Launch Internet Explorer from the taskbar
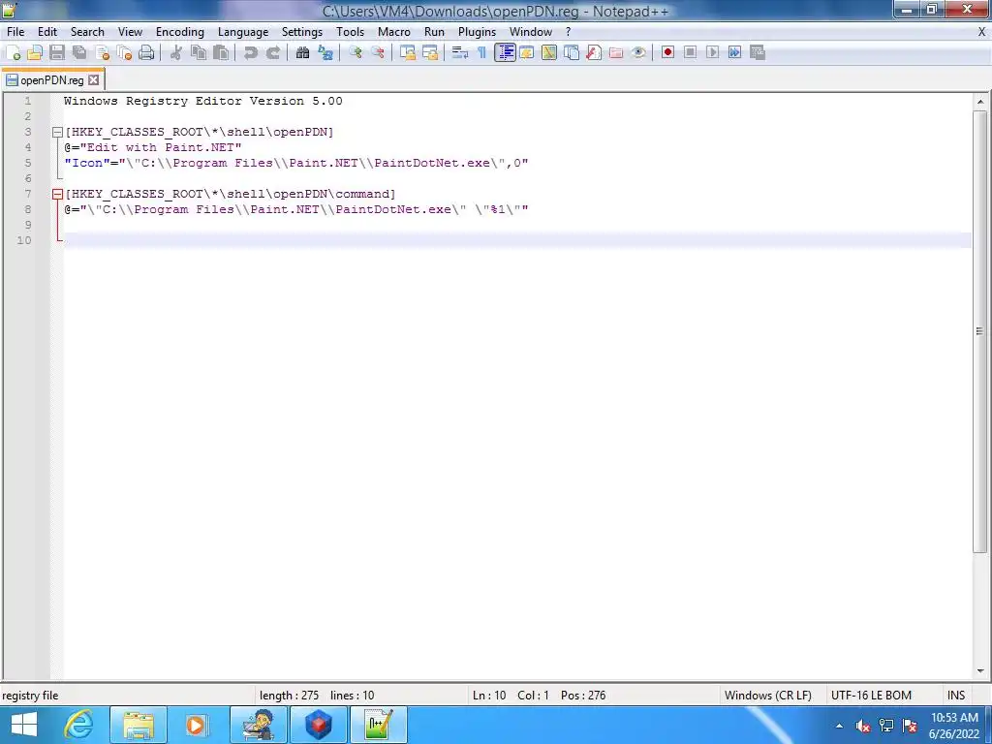 click(x=79, y=725)
